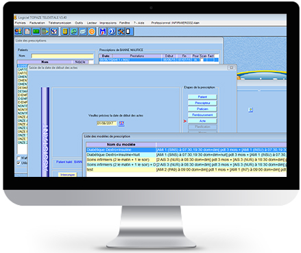Toggle the unchecked checkbox under patient list
The width and height of the screenshot is (301, 253).
19,158
